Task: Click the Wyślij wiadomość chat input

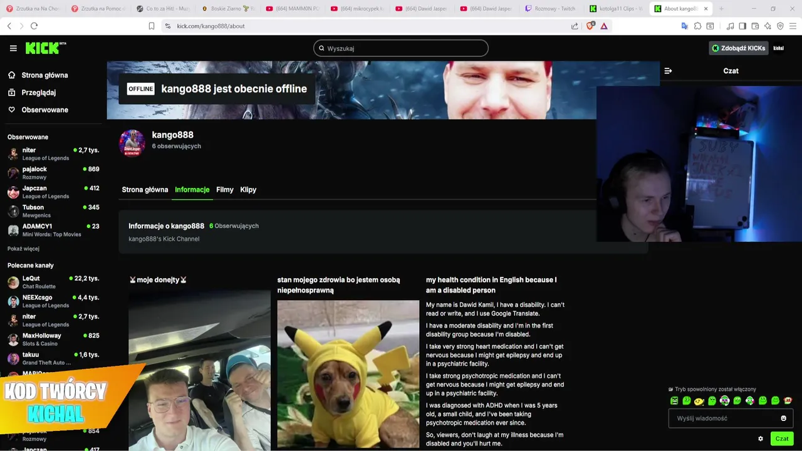Action: point(731,418)
